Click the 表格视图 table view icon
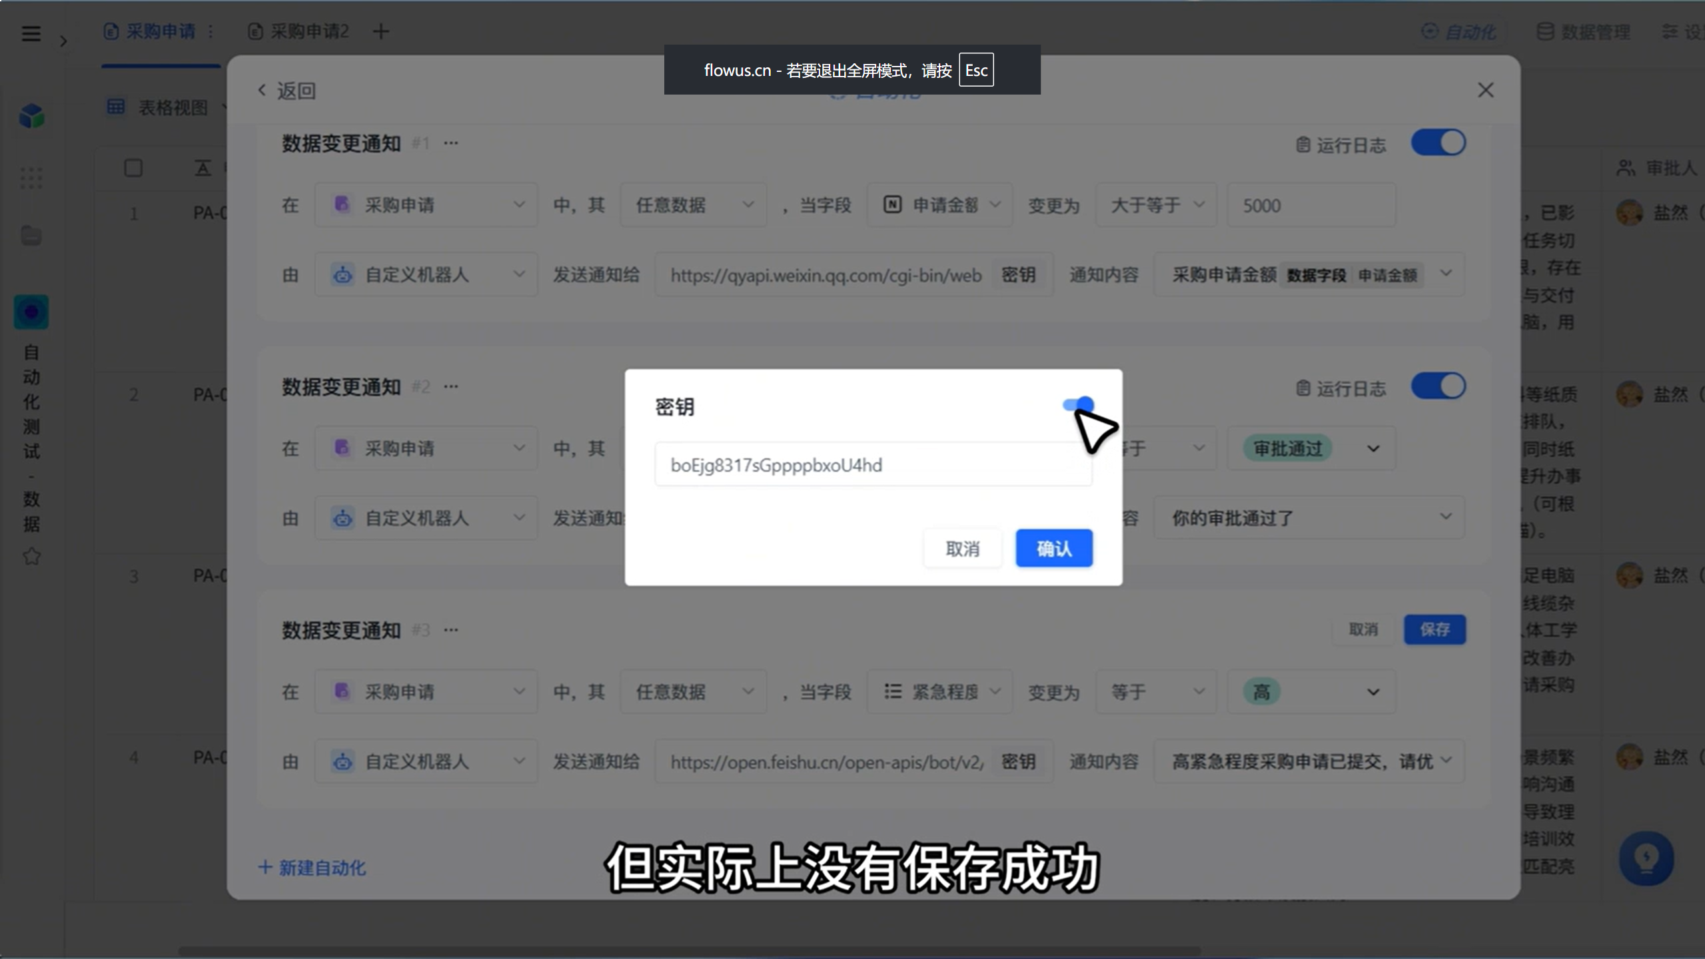The image size is (1705, 959). point(116,107)
